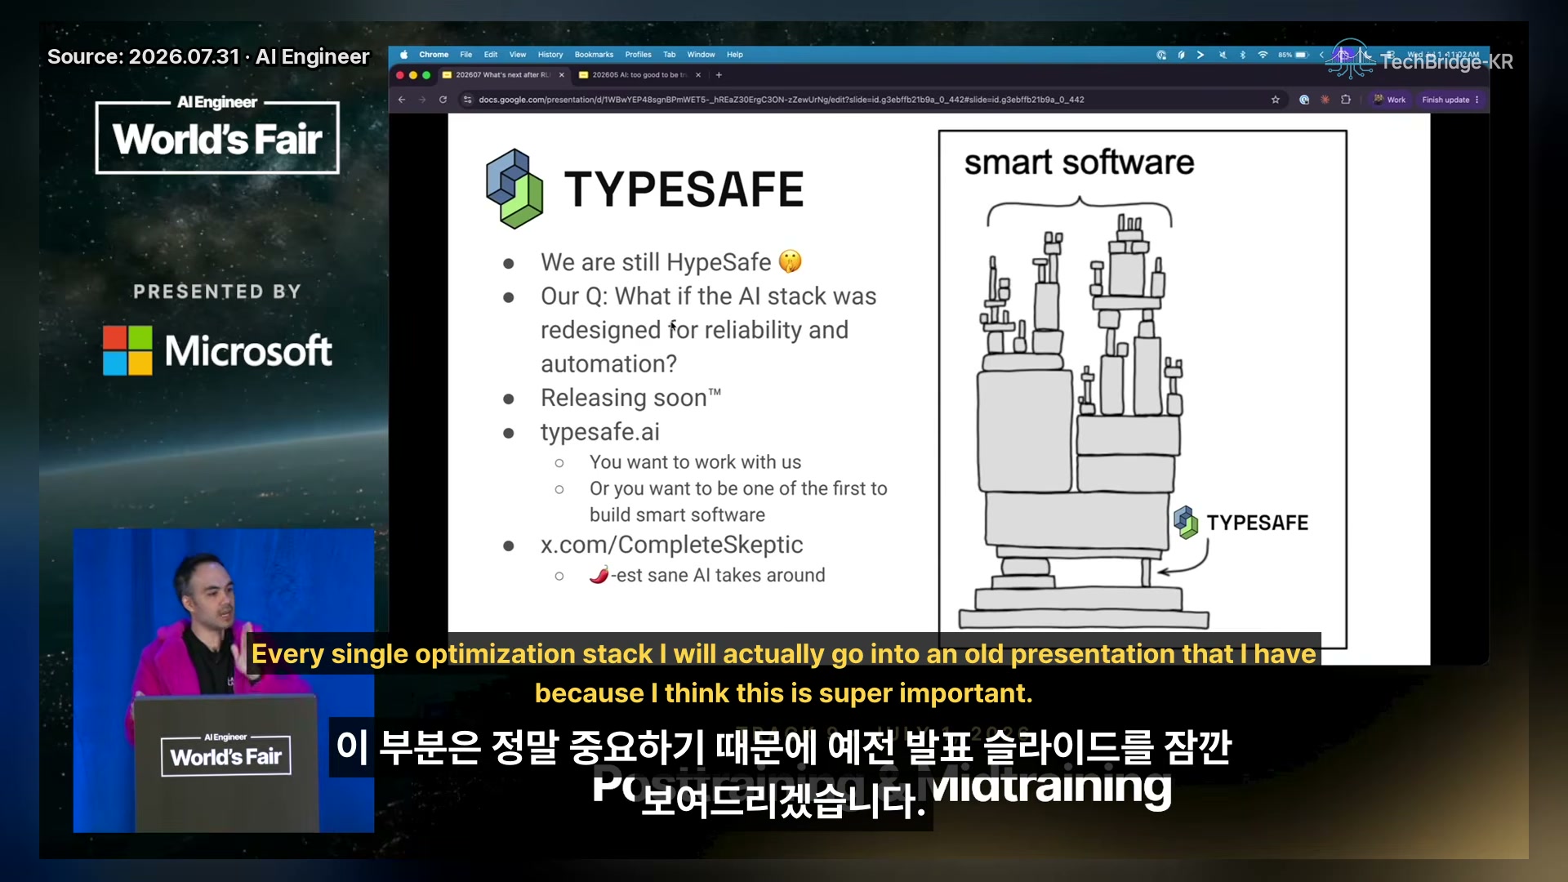1568x882 pixels.
Task: Select the large TYPESAFE slide heading
Action: (x=684, y=189)
